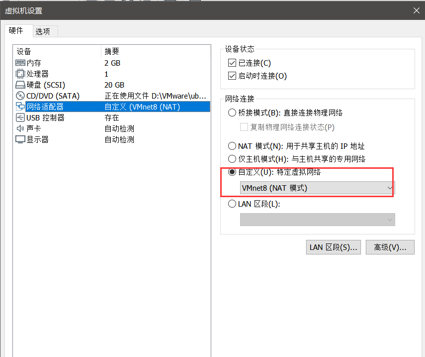Click the 存在 USB summary value
Image resolution: width=425 pixels, height=357 pixels.
point(112,118)
